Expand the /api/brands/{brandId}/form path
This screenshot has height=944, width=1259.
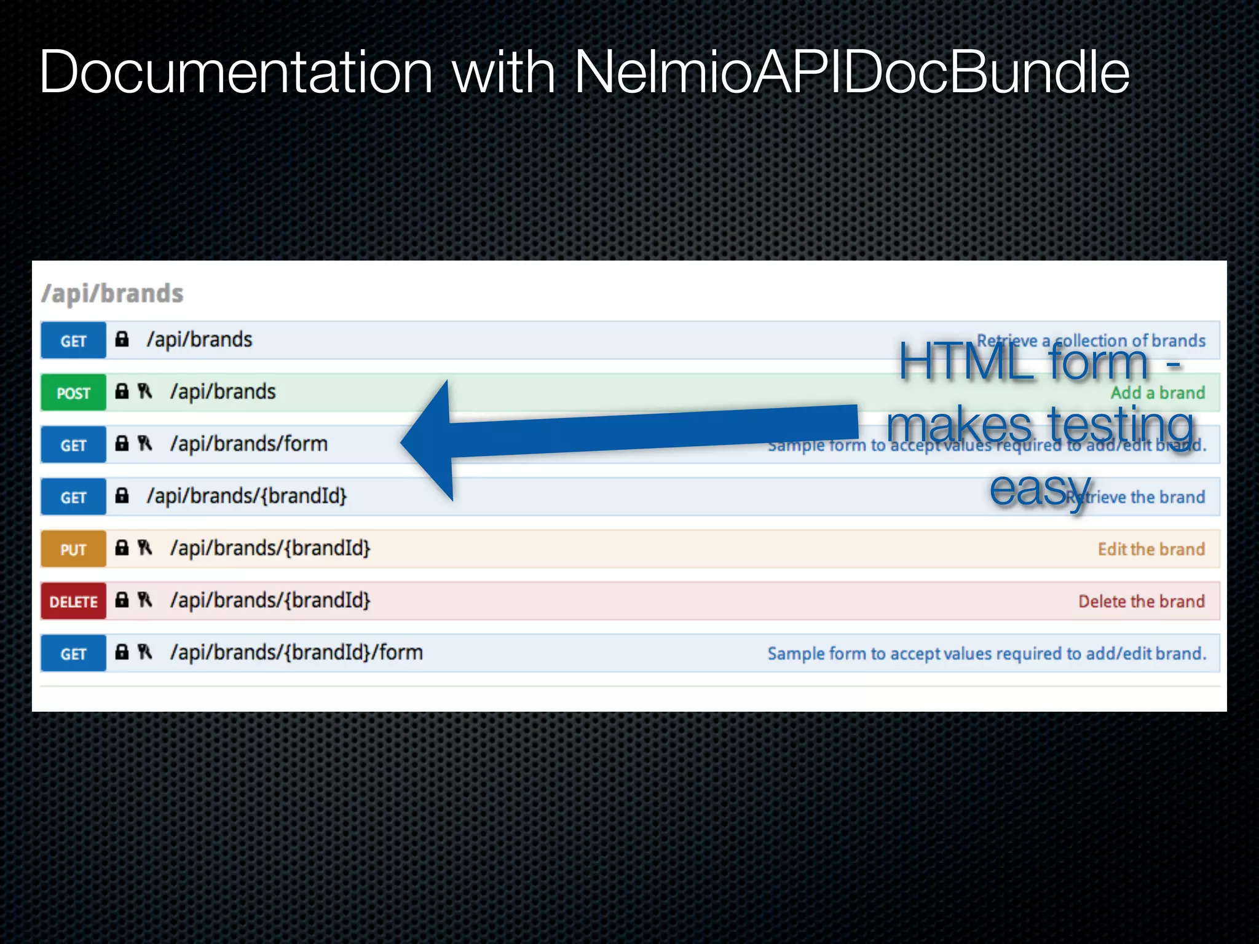[x=296, y=652]
